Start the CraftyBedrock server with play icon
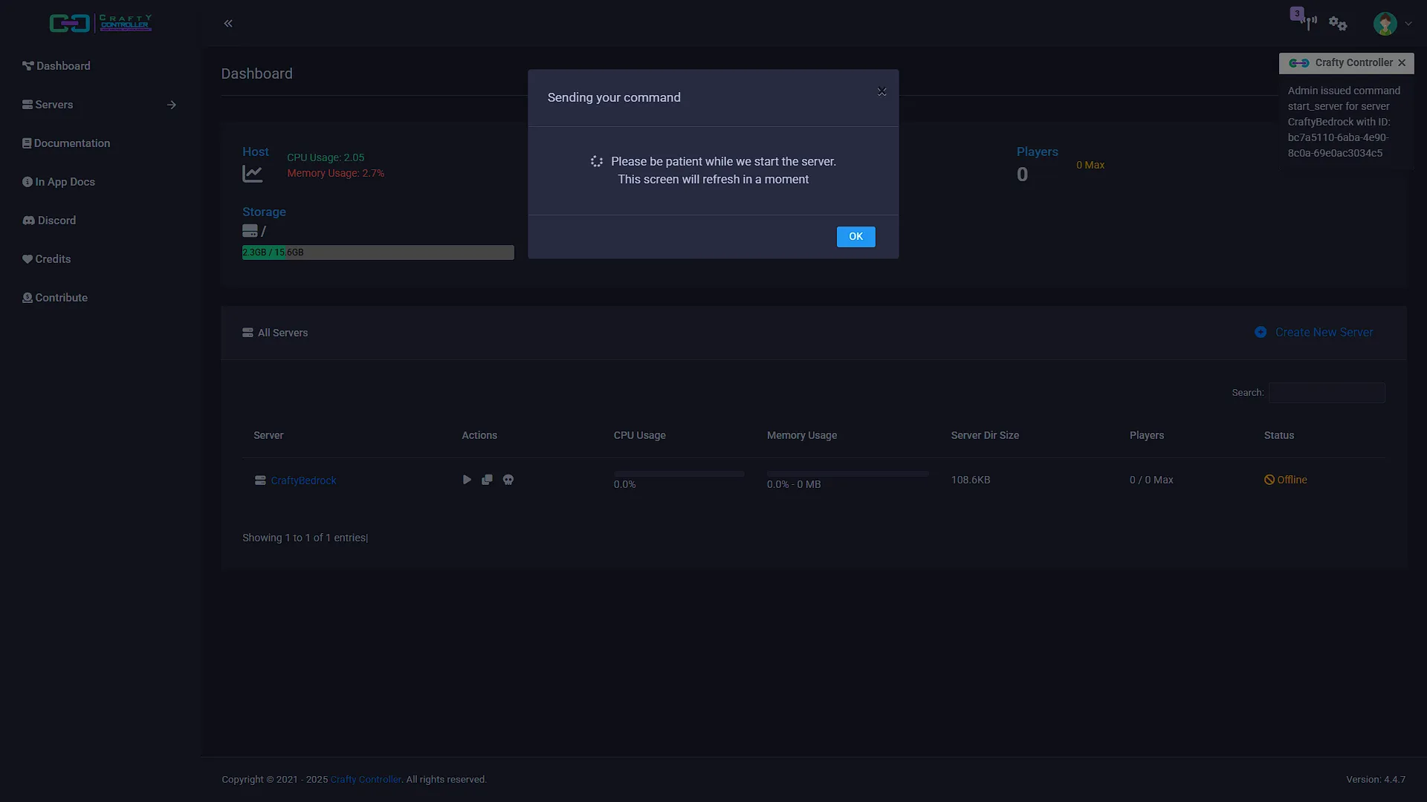This screenshot has height=802, width=1427. pyautogui.click(x=467, y=480)
